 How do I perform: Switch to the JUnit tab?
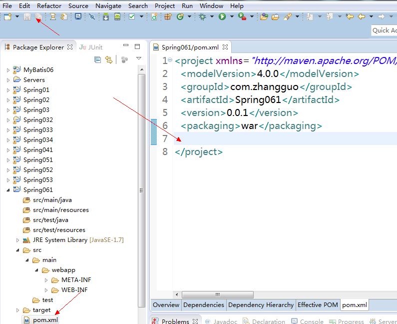click(91, 47)
